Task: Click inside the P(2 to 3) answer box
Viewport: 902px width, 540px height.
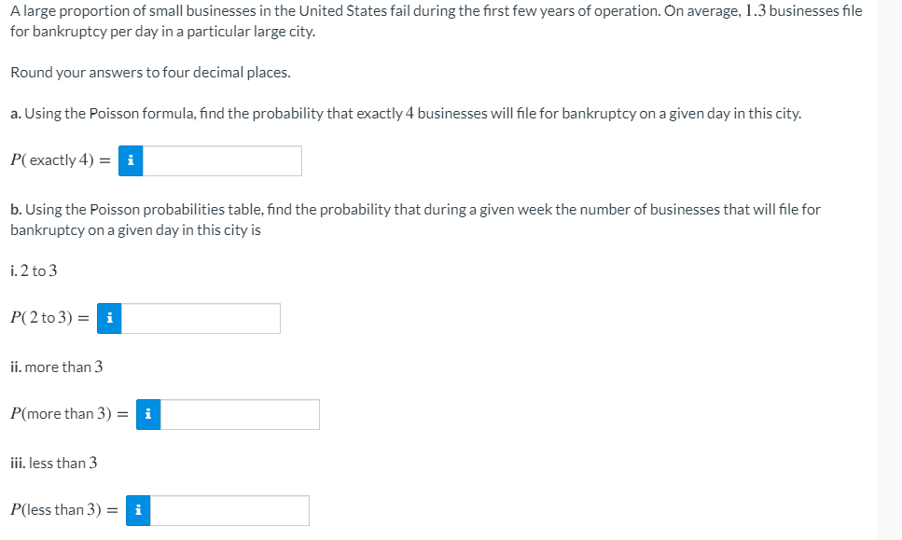Action: 201,318
